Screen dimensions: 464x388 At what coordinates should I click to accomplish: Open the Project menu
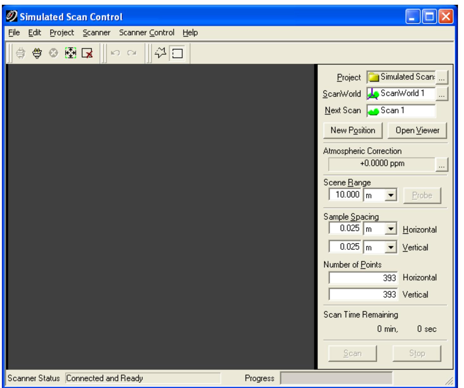click(x=61, y=33)
